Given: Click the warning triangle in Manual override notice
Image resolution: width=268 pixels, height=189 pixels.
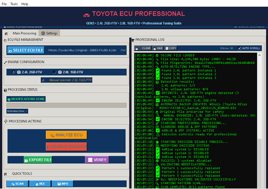Looking at the screenshot, I should point(43,80).
